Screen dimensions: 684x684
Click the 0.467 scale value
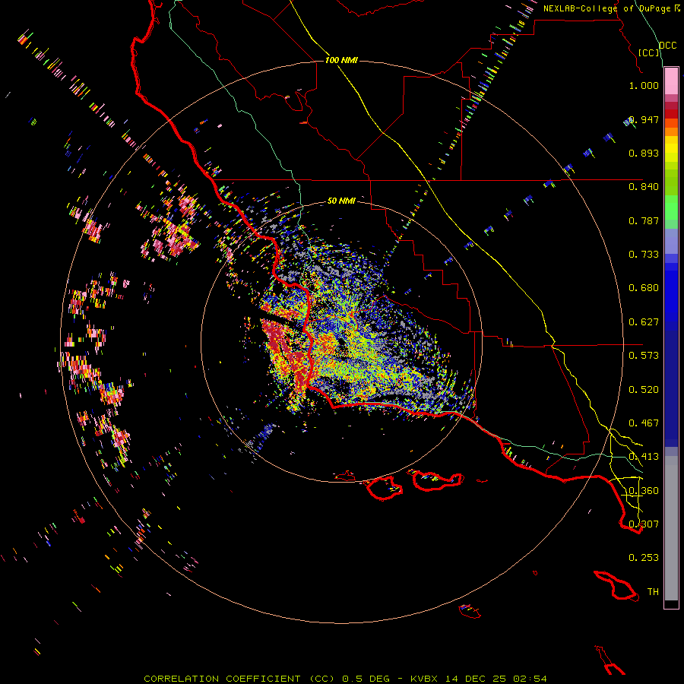tap(644, 423)
